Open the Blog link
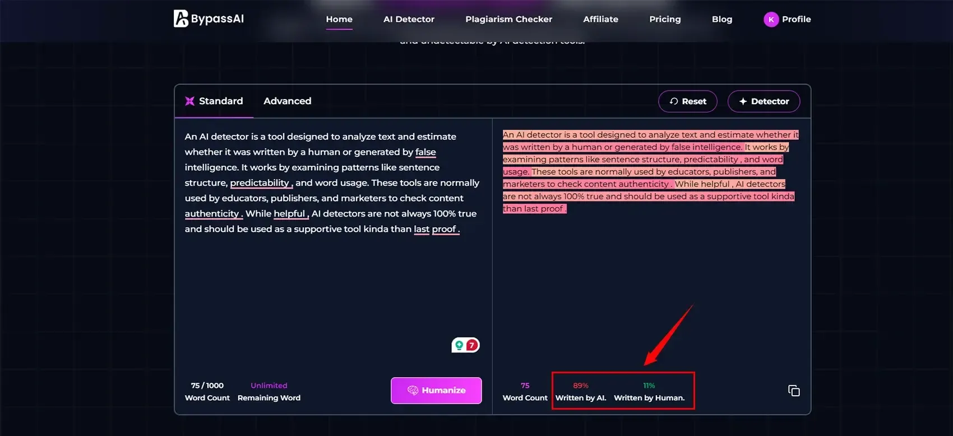953x436 pixels. 721,19
